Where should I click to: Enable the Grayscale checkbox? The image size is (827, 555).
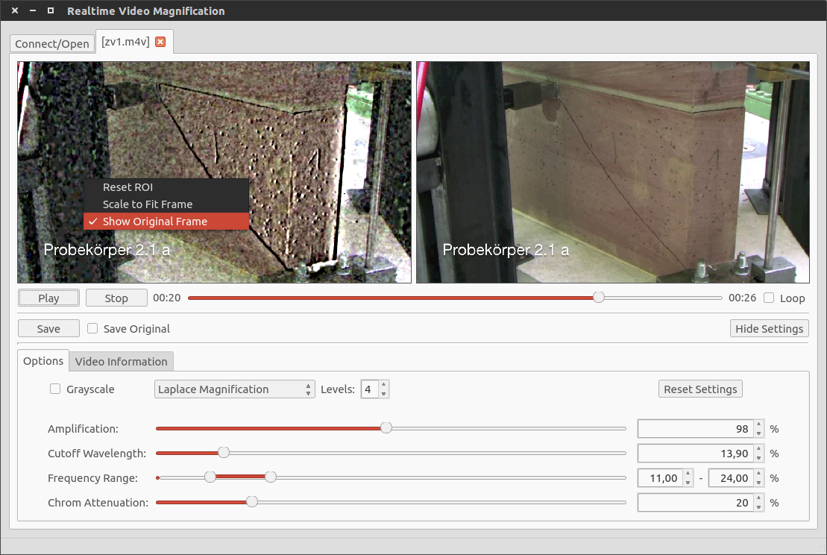click(55, 389)
